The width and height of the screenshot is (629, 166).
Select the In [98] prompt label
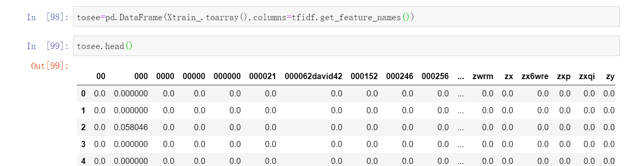tap(48, 17)
